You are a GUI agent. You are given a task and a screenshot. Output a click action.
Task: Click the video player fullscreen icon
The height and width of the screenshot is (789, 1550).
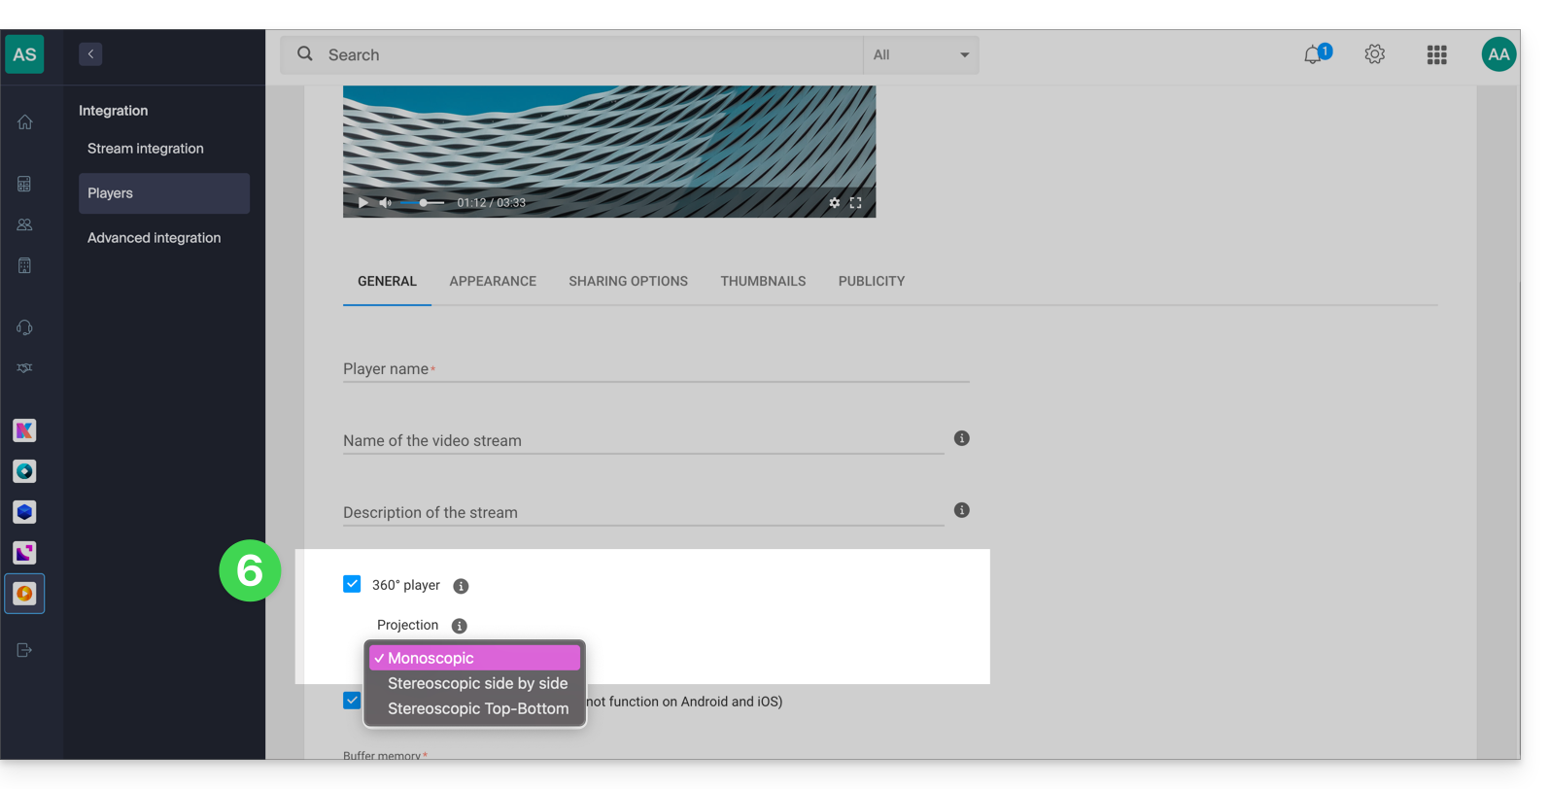point(855,203)
